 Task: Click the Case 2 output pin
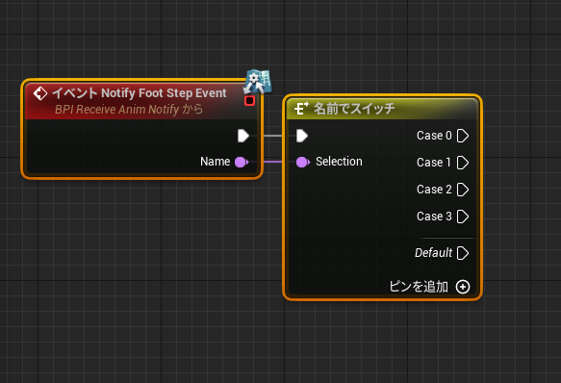pos(463,190)
